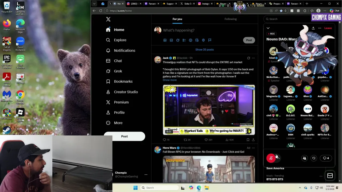Screen dimensions: 342x192
Task: Open the Save America trend
Action: (x=275, y=168)
